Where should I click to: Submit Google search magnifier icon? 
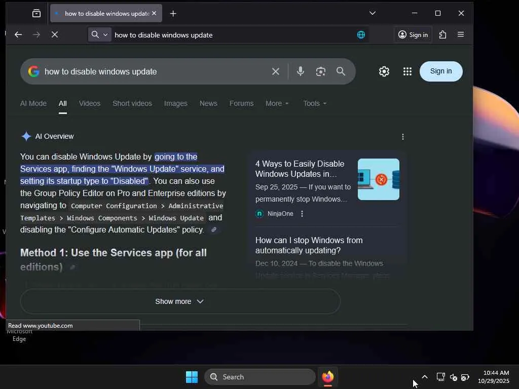pyautogui.click(x=341, y=71)
